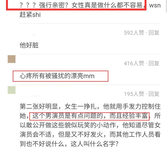Reply to the 416-likes comment via 回复
Image resolution: width=167 pixels, height=148 pixels.
click(154, 63)
